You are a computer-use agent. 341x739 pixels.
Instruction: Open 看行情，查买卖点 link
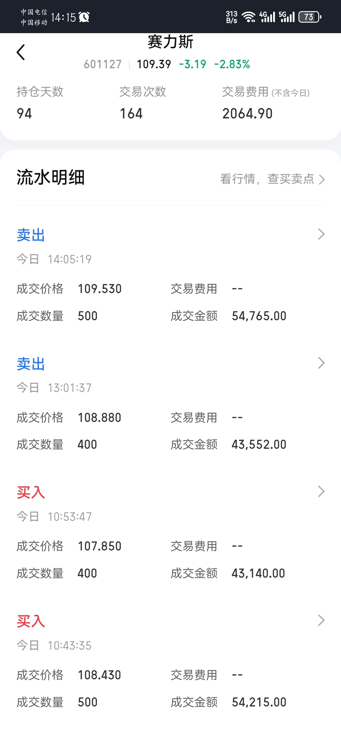[272, 179]
